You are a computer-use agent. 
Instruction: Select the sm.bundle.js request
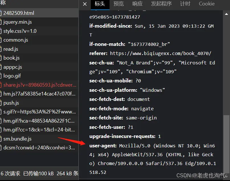pyautogui.click(x=39, y=139)
